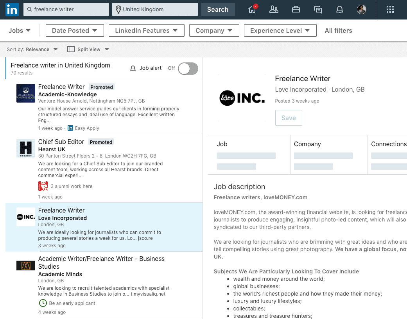Open the LinkedIn home logo
This screenshot has width=407, height=319.
tap(12, 9)
